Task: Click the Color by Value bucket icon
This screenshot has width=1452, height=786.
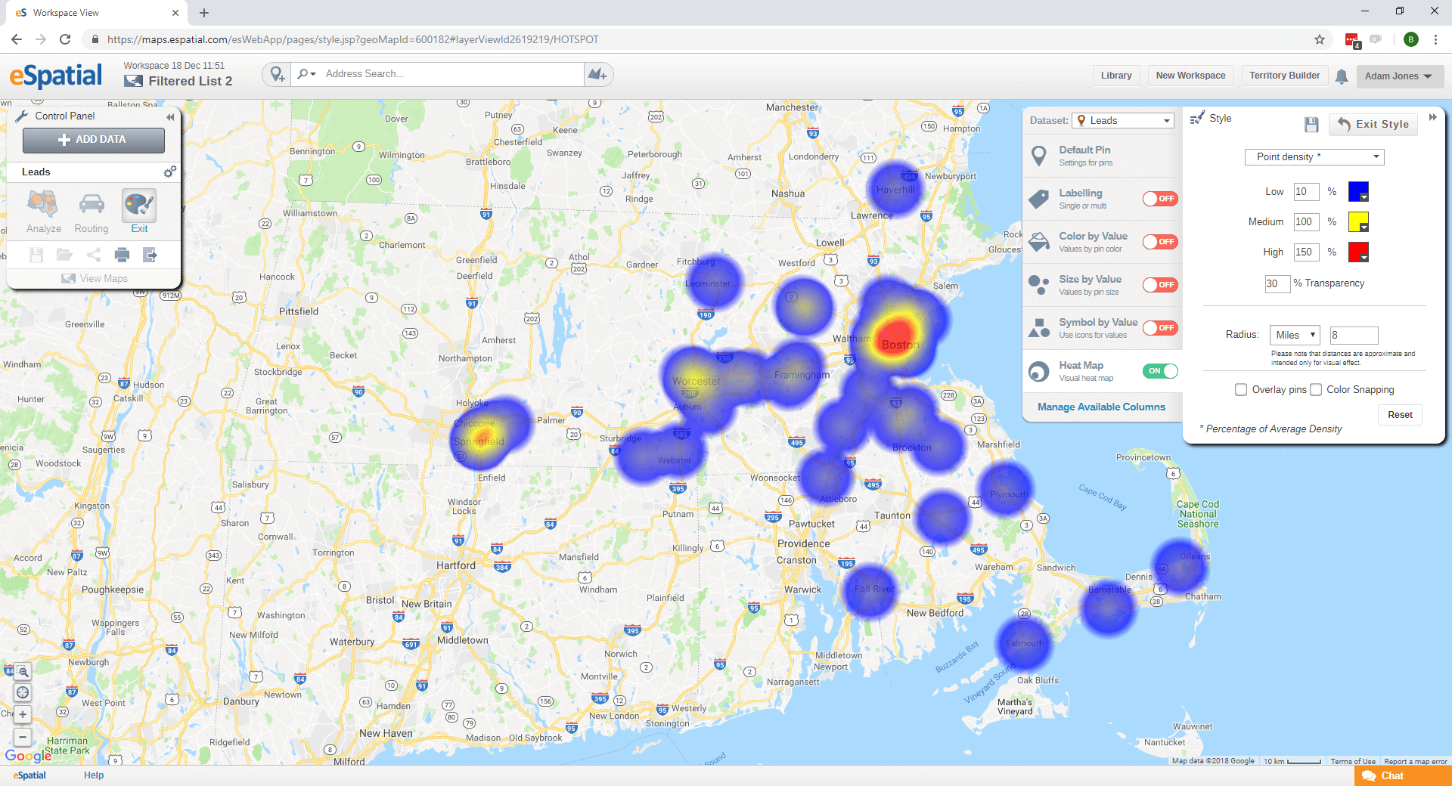Action: (1039, 242)
